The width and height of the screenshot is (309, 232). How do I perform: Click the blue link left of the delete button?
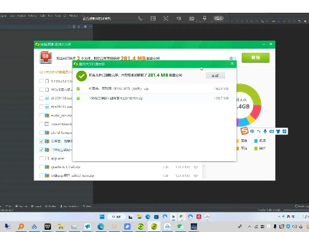click(x=232, y=58)
